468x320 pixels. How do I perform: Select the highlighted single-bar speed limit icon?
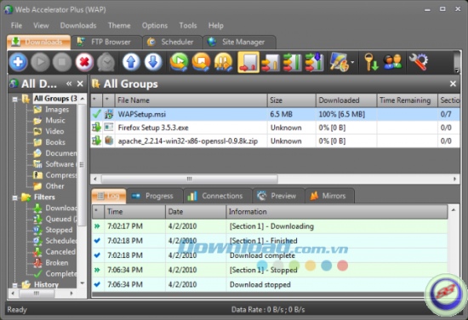(248, 62)
